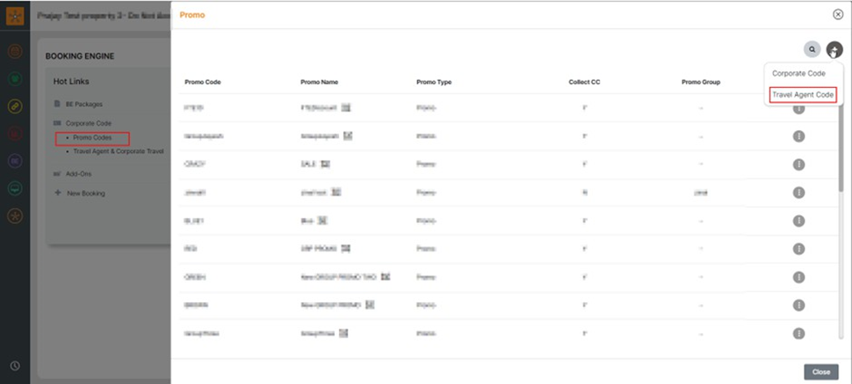This screenshot has height=384, width=852.
Task: Click the Promo Code column header
Action: (x=202, y=83)
